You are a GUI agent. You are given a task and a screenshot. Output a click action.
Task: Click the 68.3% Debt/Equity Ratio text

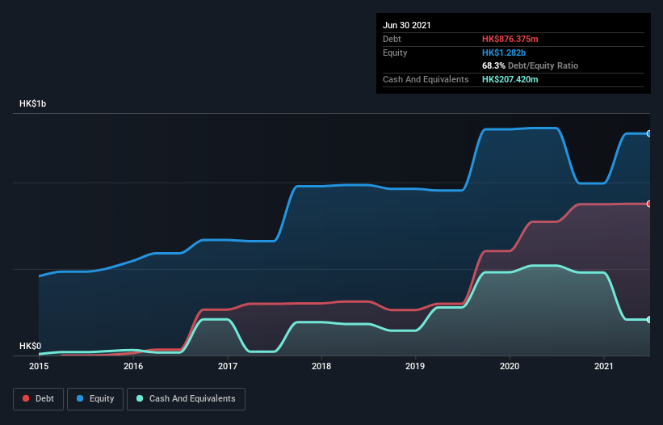[531, 65]
